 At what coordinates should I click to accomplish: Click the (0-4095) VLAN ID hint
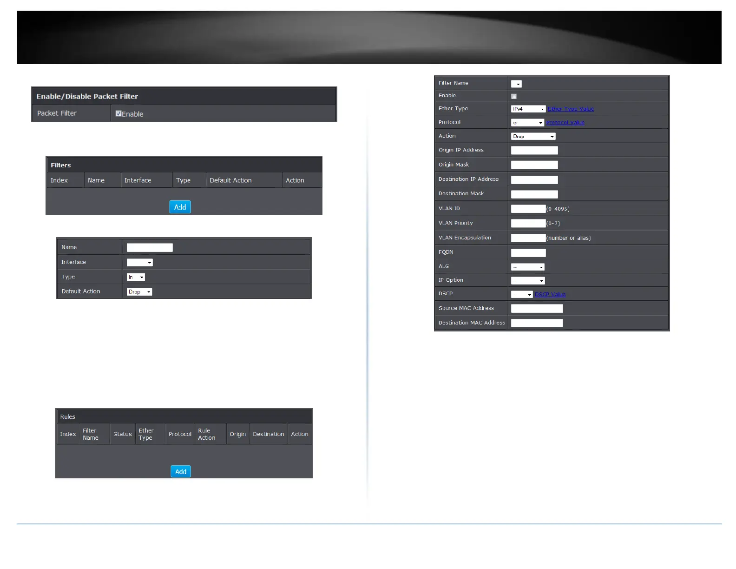coord(558,209)
